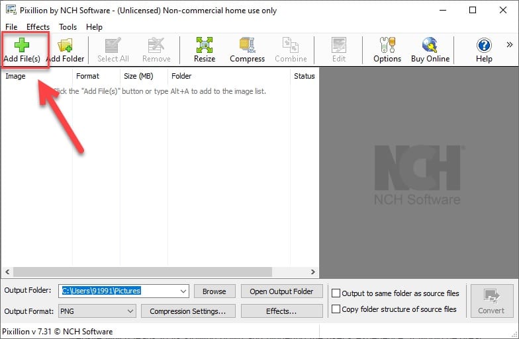Open the Tools menu
This screenshot has width=519, height=339.
coord(68,26)
